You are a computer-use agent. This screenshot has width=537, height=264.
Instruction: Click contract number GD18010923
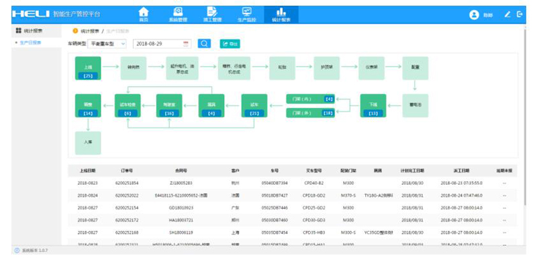click(x=181, y=208)
